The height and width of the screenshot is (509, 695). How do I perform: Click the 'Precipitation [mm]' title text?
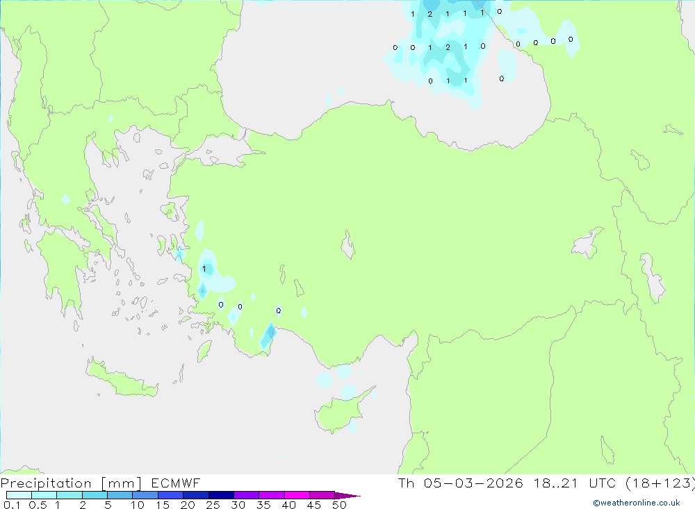click(71, 483)
